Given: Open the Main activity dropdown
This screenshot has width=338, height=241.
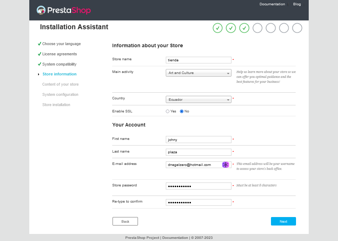Looking at the screenshot, I should (x=198, y=73).
